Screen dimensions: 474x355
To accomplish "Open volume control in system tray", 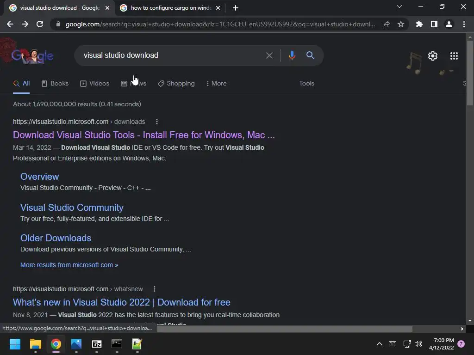I will [418, 344].
